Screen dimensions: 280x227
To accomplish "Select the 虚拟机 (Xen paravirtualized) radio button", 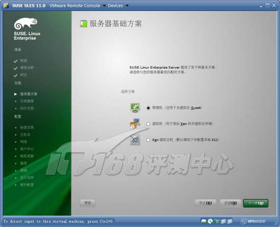I will tap(148, 124).
